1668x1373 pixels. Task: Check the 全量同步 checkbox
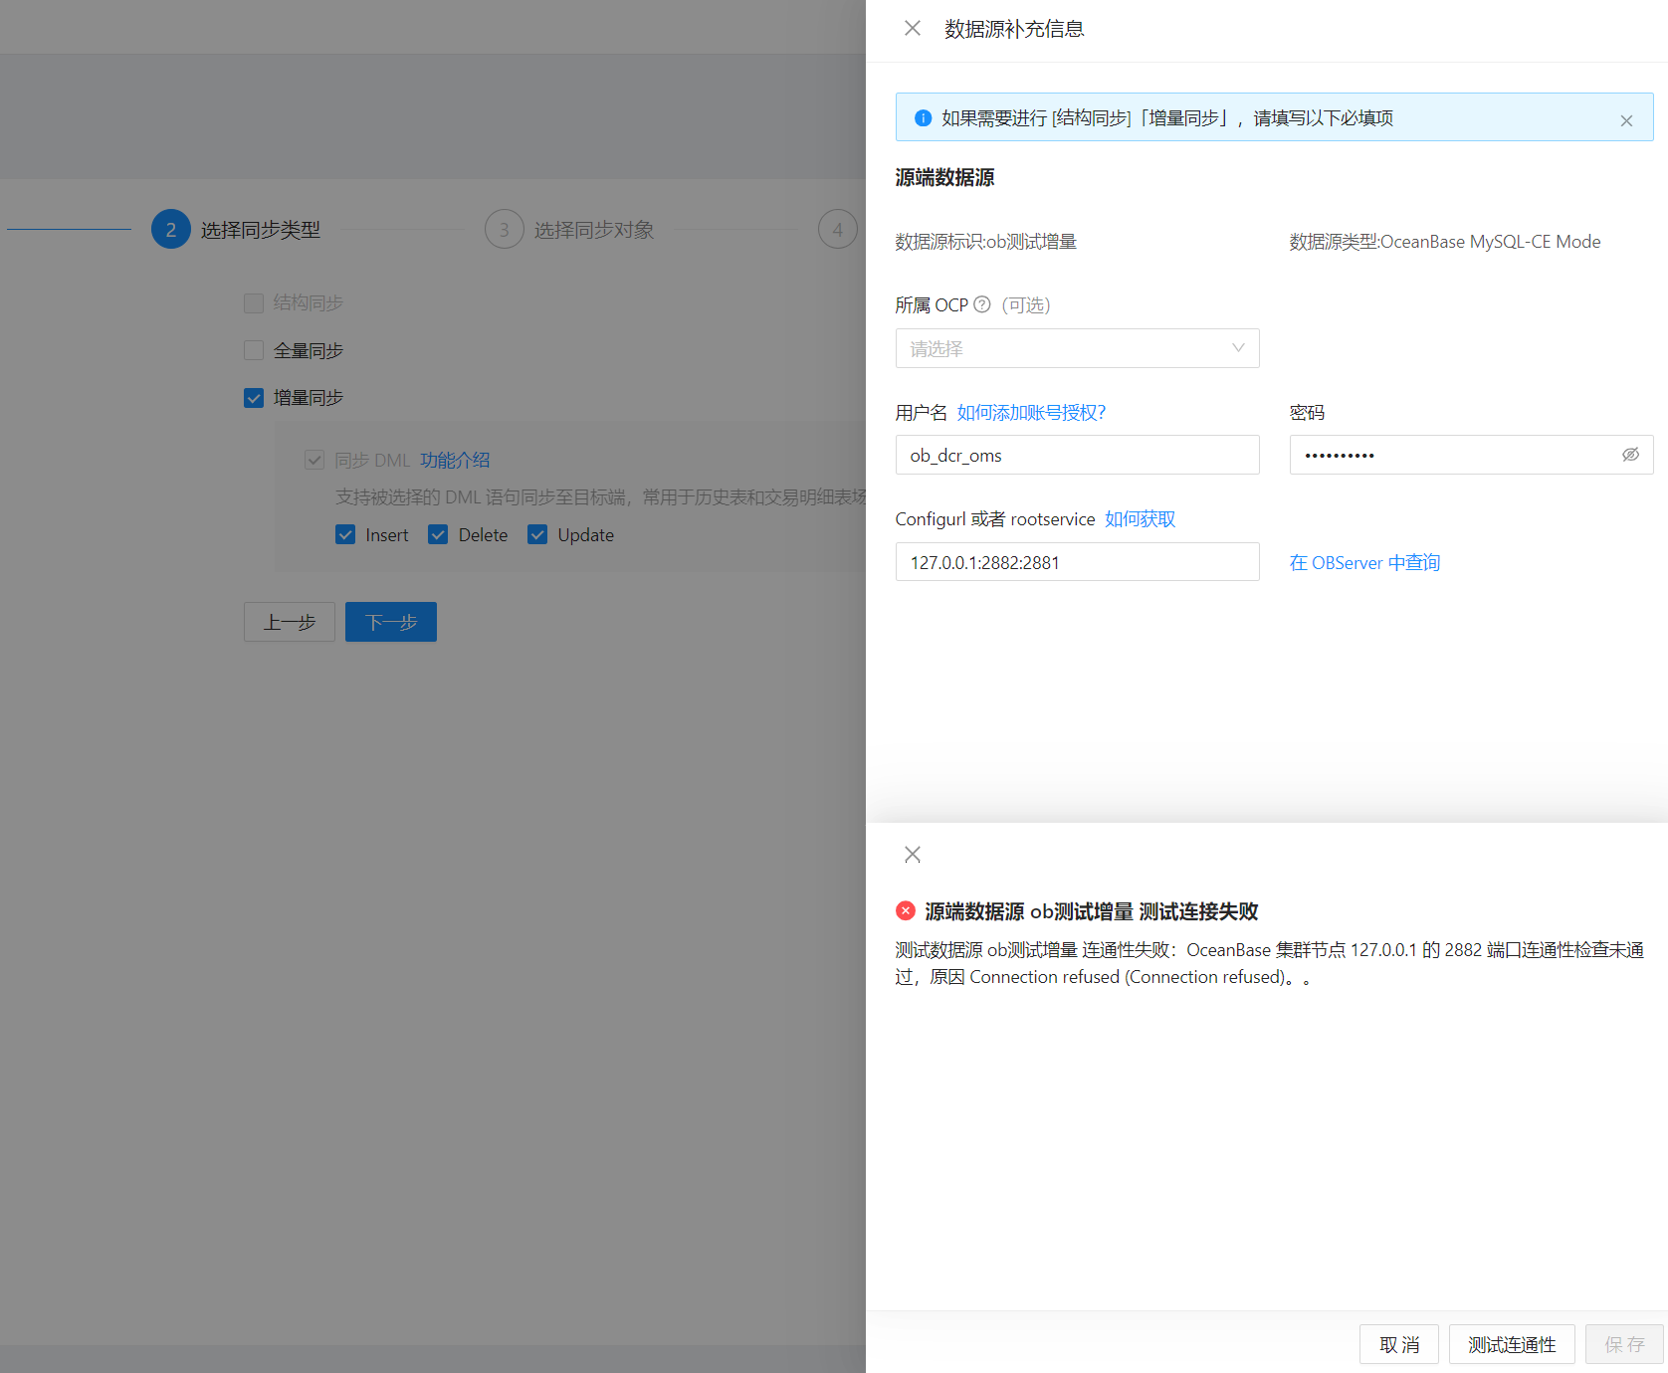254,350
